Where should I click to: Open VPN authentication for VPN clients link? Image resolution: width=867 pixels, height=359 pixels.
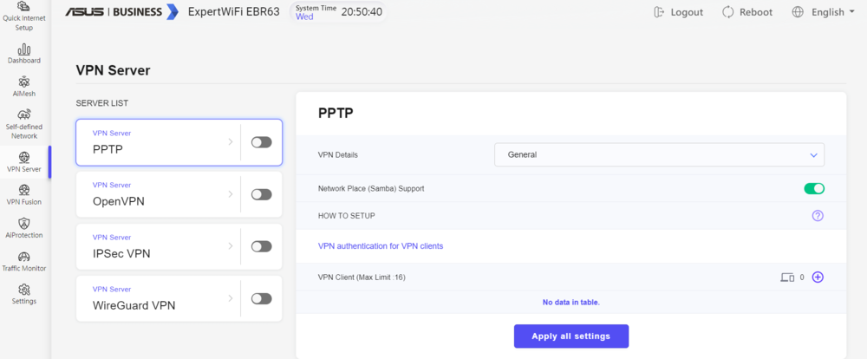pos(381,246)
